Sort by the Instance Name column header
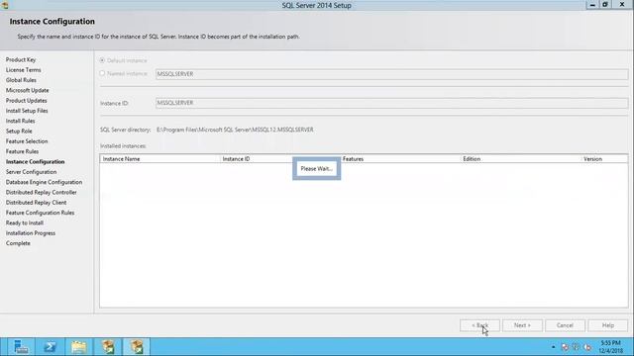The width and height of the screenshot is (634, 356). [x=160, y=159]
